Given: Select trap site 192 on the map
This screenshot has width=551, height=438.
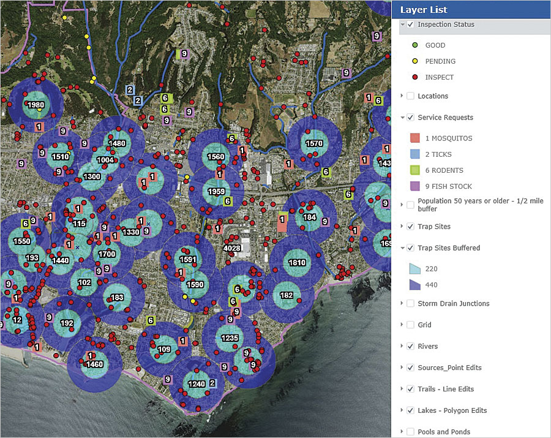Looking at the screenshot, I should click(x=67, y=323).
